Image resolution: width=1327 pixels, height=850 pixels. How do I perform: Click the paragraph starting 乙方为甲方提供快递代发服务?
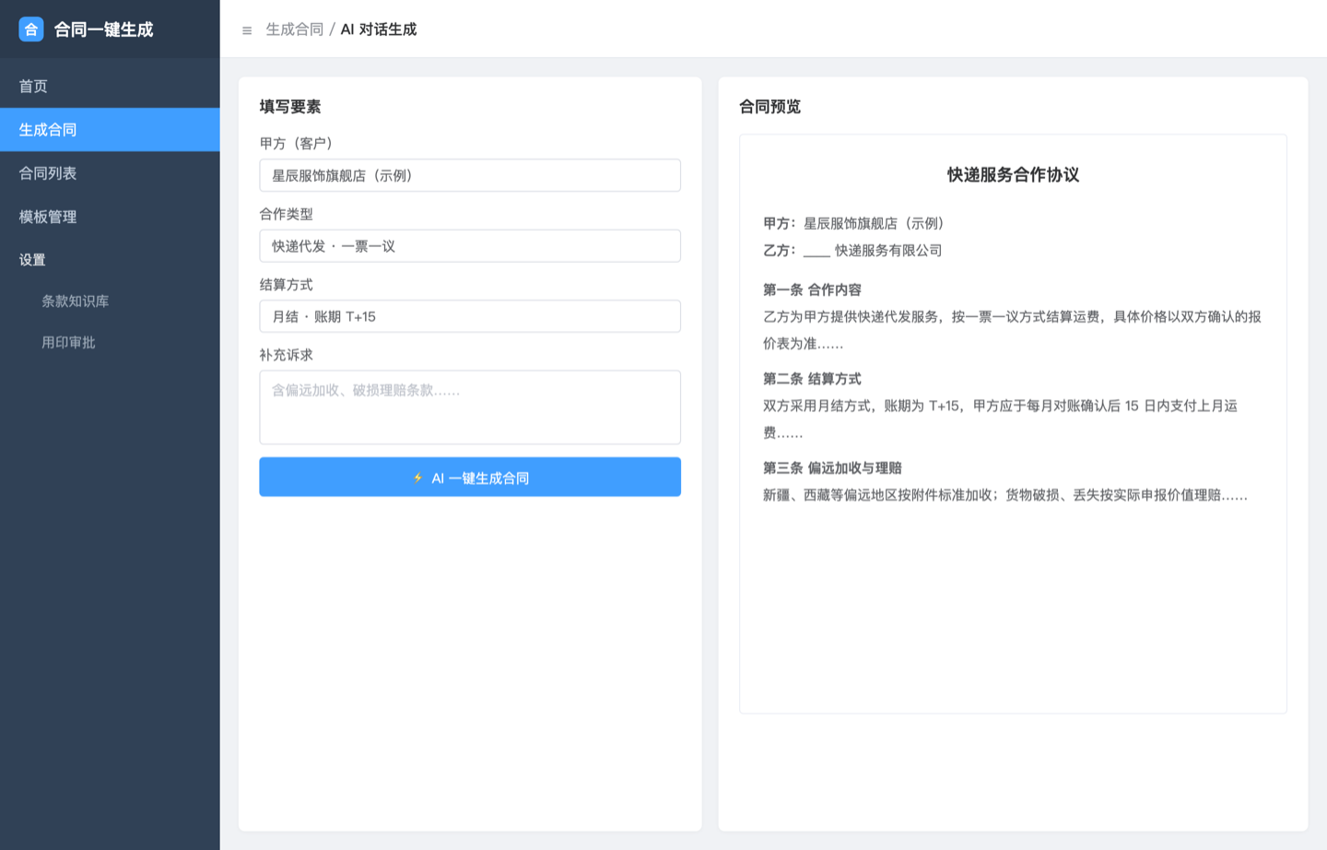1012,330
